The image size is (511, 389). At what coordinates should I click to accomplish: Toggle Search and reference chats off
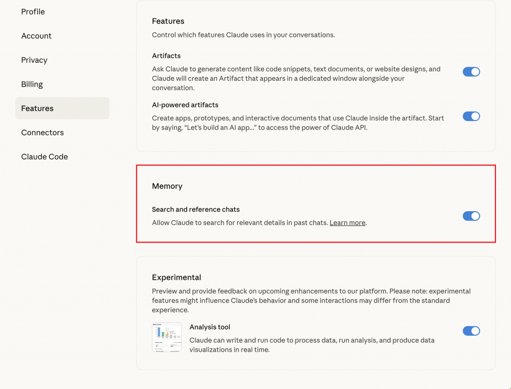(471, 216)
